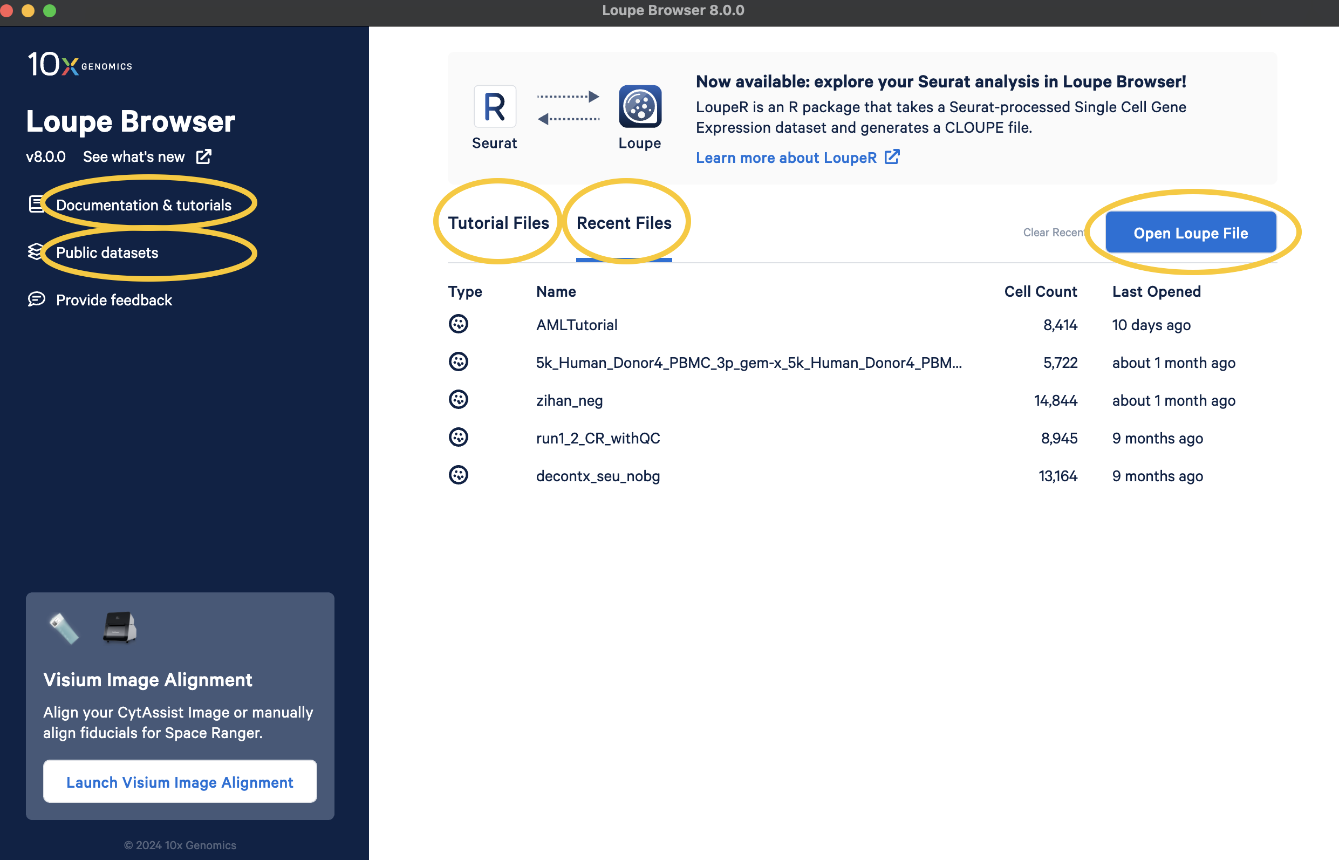Click the '10 days ago' entry
The image size is (1339, 860).
pyautogui.click(x=1151, y=325)
